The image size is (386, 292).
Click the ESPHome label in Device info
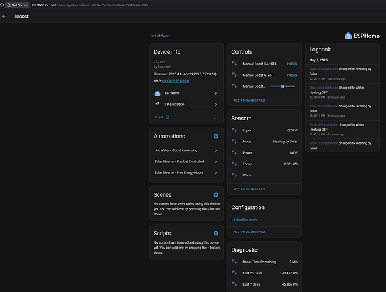[172, 93]
